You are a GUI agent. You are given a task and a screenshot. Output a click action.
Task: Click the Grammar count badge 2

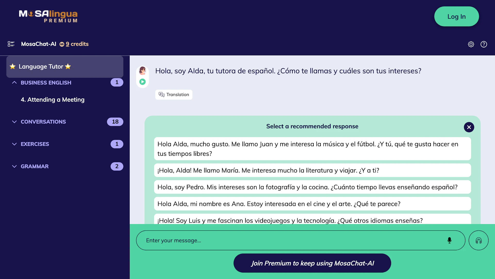click(117, 167)
